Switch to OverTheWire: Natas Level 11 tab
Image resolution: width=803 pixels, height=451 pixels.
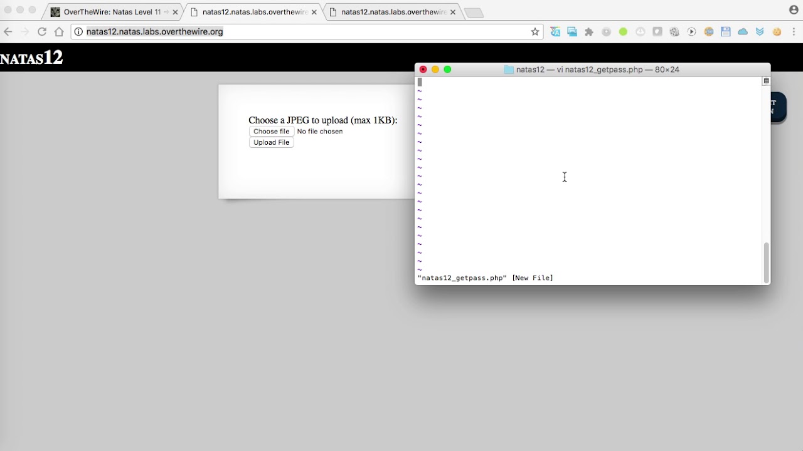coord(112,12)
